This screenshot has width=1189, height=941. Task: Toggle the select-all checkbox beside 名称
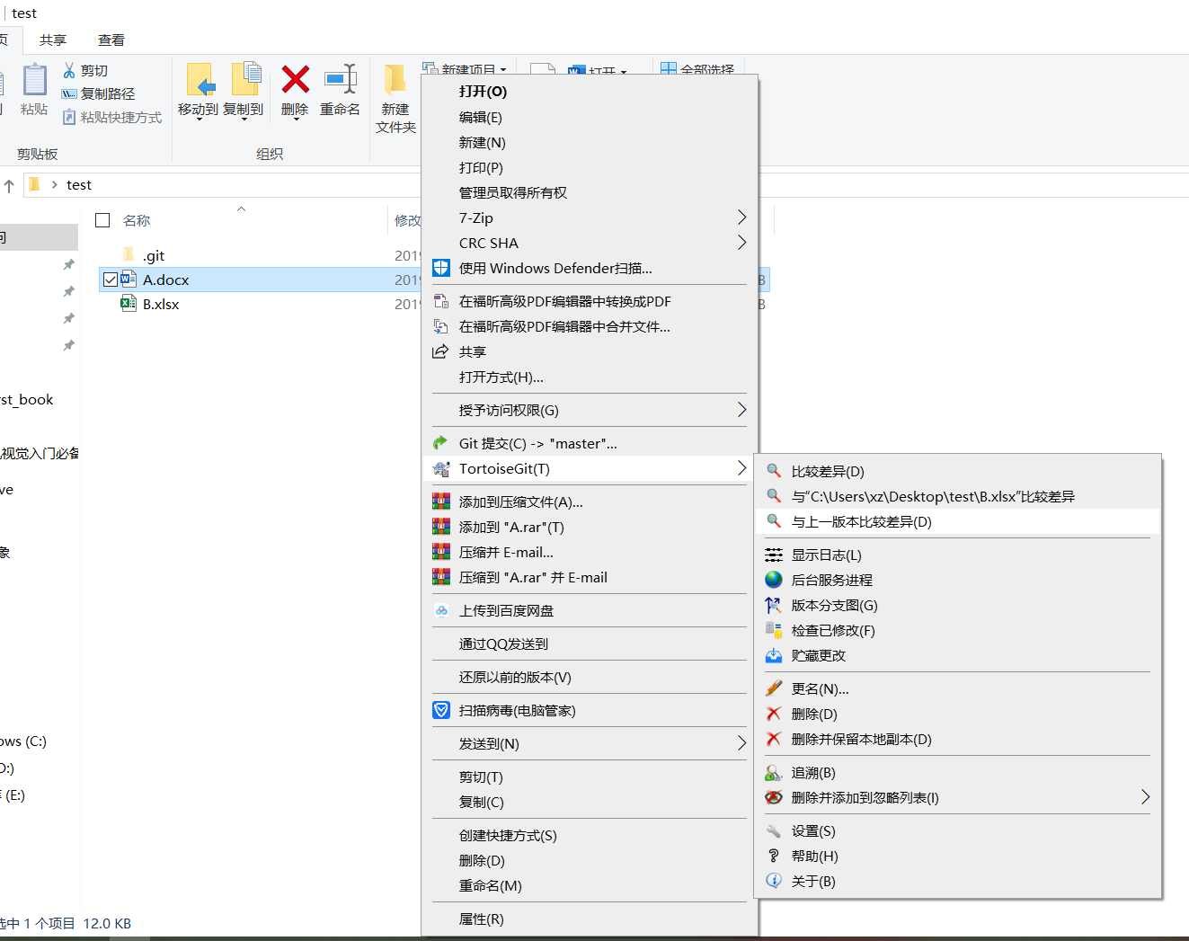[x=102, y=220]
